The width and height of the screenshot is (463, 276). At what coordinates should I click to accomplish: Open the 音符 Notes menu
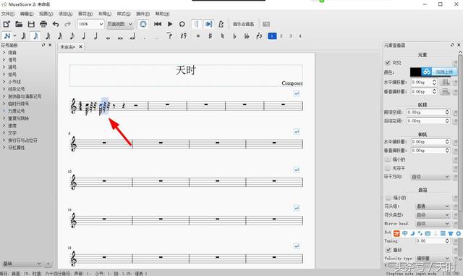point(85,14)
